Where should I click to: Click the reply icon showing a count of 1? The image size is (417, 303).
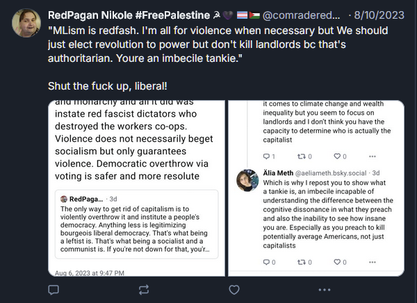[x=269, y=156]
